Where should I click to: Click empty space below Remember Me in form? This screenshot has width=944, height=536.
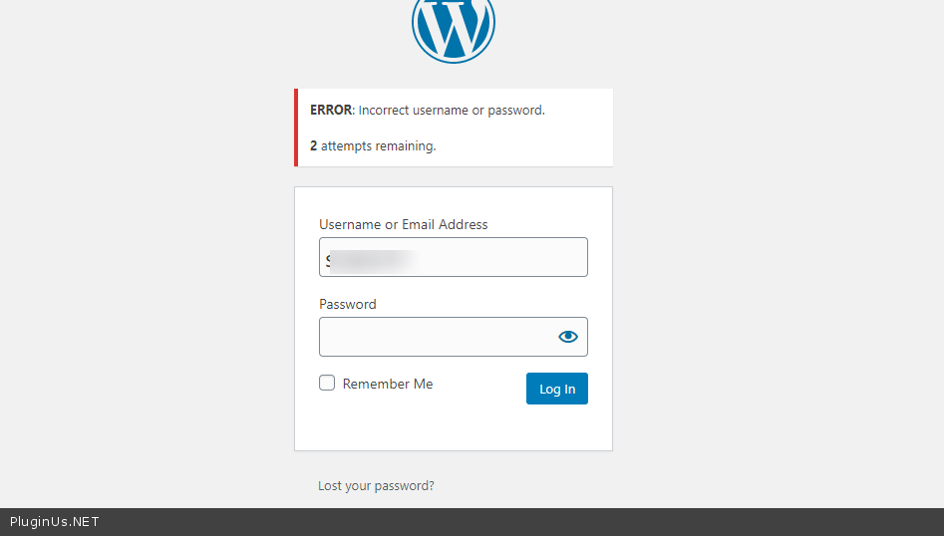click(419, 426)
